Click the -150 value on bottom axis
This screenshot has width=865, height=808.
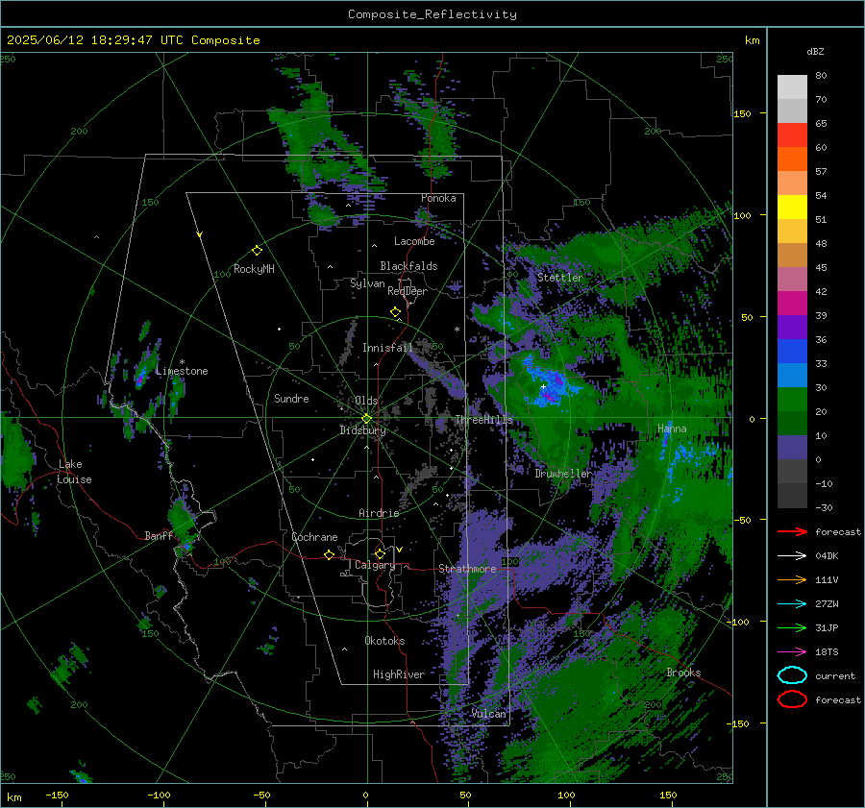pos(57,795)
